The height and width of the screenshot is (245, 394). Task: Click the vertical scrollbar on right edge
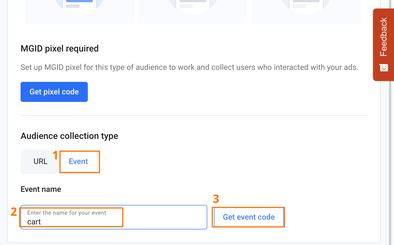391,139
